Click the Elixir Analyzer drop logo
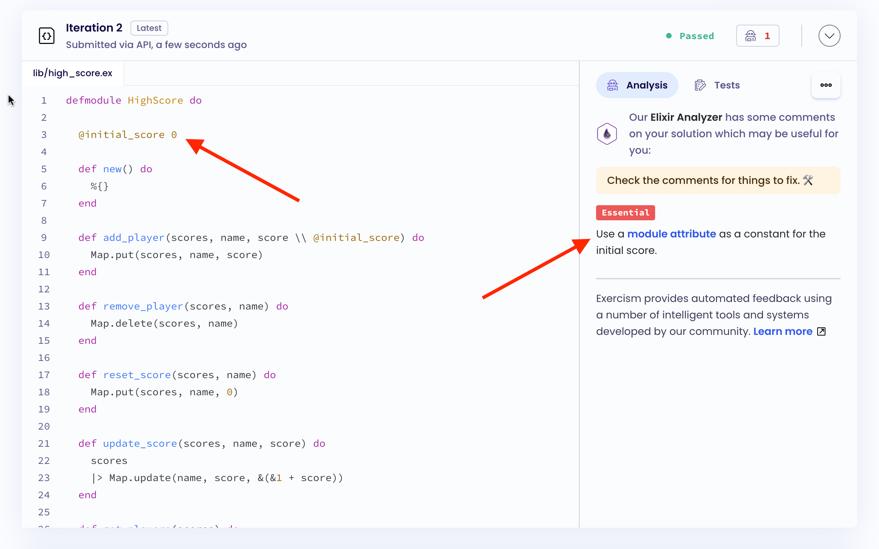Viewport: 879px width, 549px height. tap(607, 133)
